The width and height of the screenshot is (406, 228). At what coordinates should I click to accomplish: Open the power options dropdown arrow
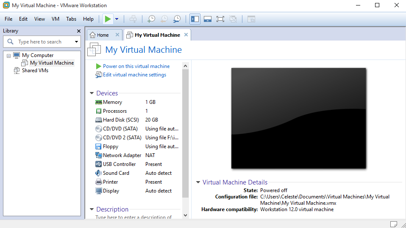click(117, 19)
